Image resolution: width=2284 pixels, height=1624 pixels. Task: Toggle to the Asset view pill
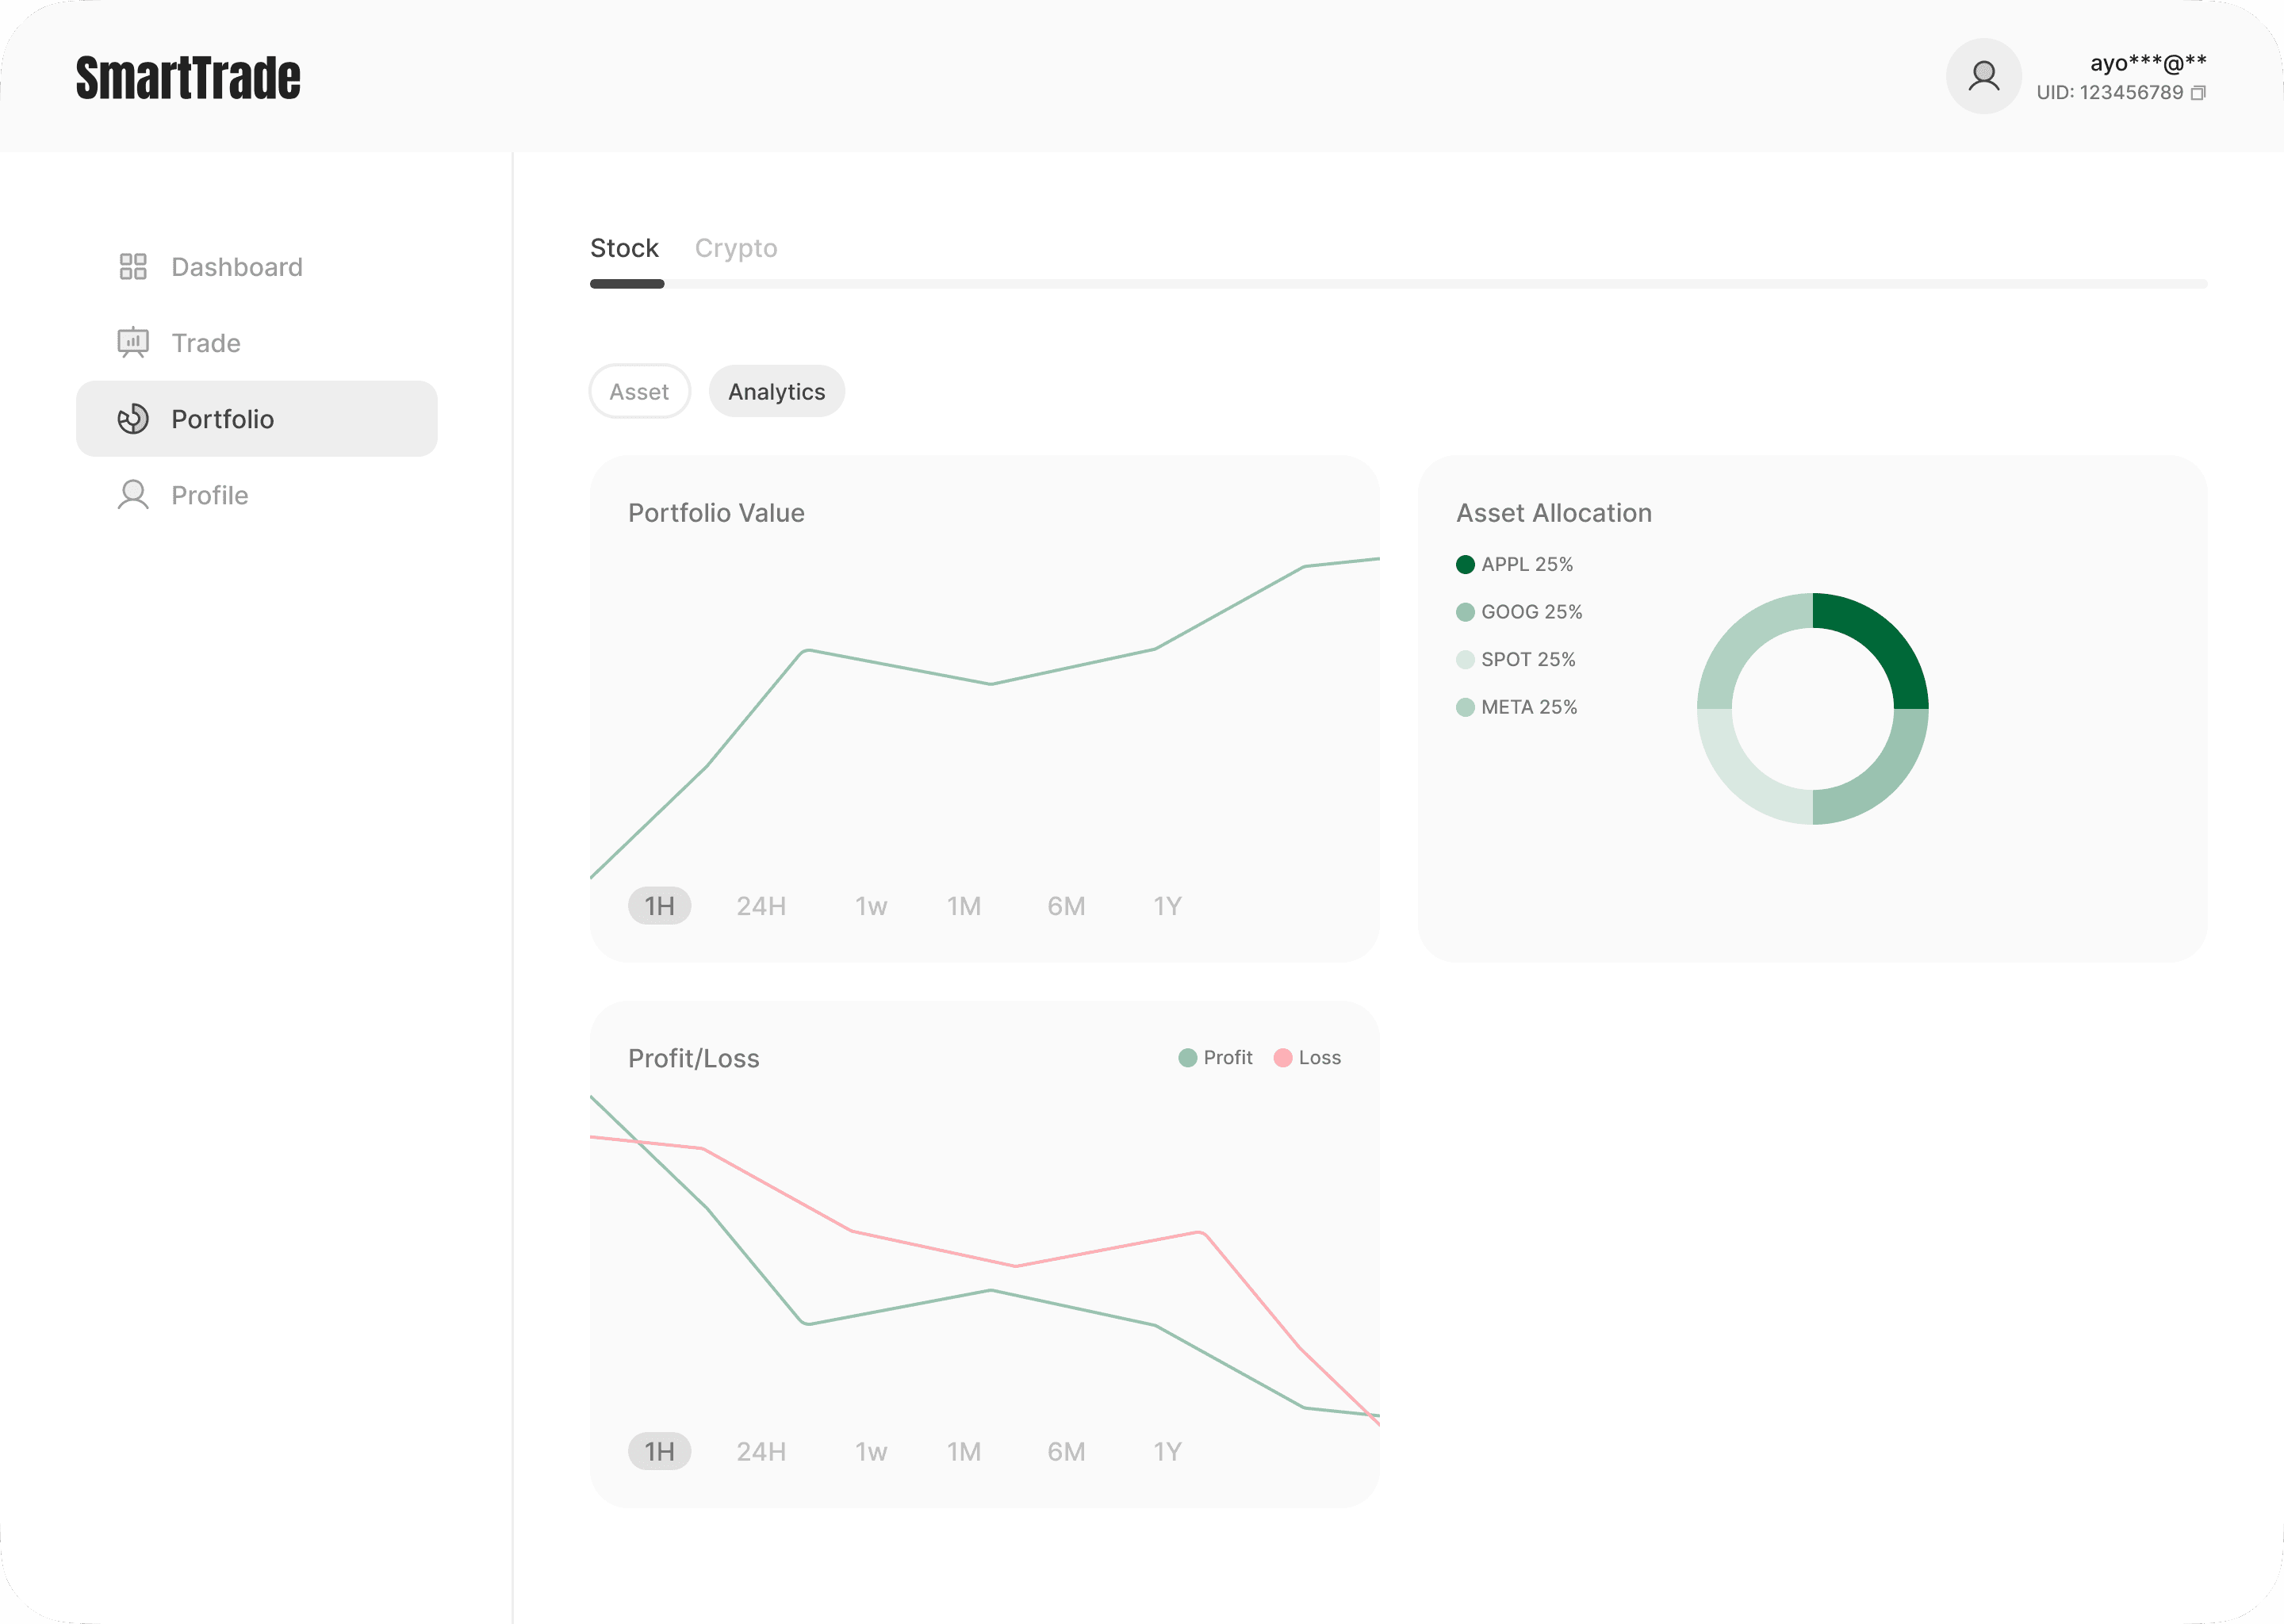[639, 392]
